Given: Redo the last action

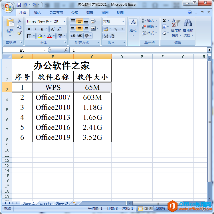Looking at the screenshot, I should (35, 5).
